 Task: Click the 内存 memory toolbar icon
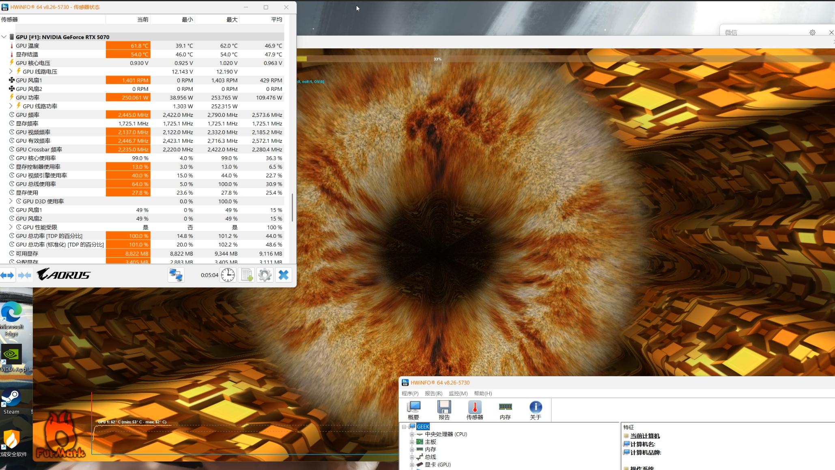pyautogui.click(x=505, y=410)
